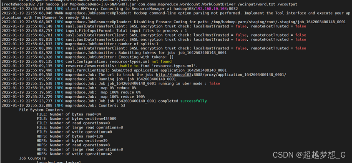
Task: Select the 'Total input files to process' line
Action: pyautogui.click(x=94, y=31)
